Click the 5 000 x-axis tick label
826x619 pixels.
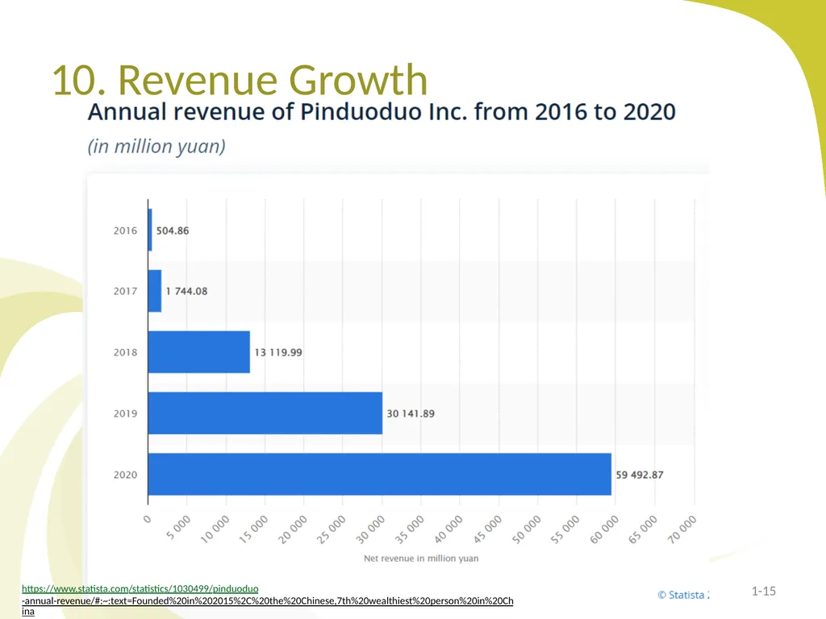tap(178, 527)
